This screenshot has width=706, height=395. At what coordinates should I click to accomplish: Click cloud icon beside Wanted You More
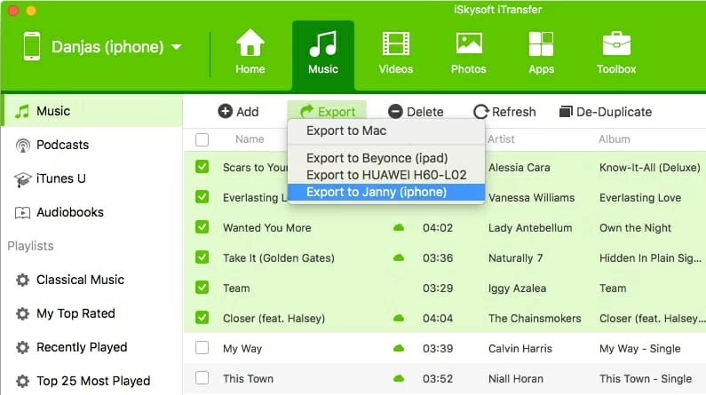(x=399, y=228)
